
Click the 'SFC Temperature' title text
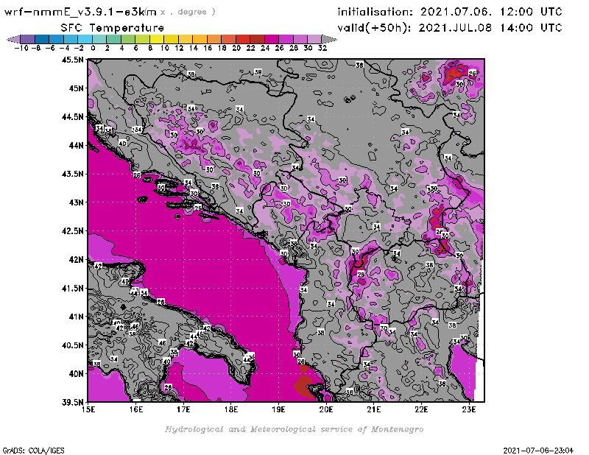(x=113, y=28)
